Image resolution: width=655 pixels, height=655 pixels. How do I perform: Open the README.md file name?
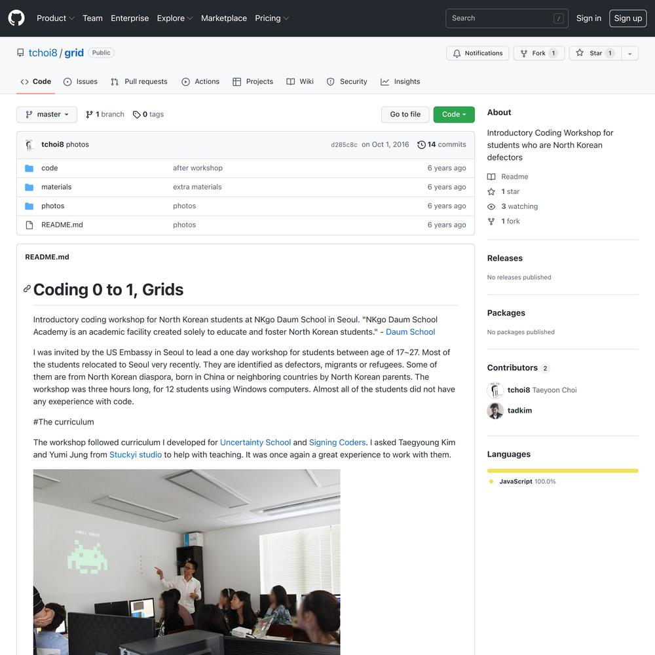[x=62, y=225]
